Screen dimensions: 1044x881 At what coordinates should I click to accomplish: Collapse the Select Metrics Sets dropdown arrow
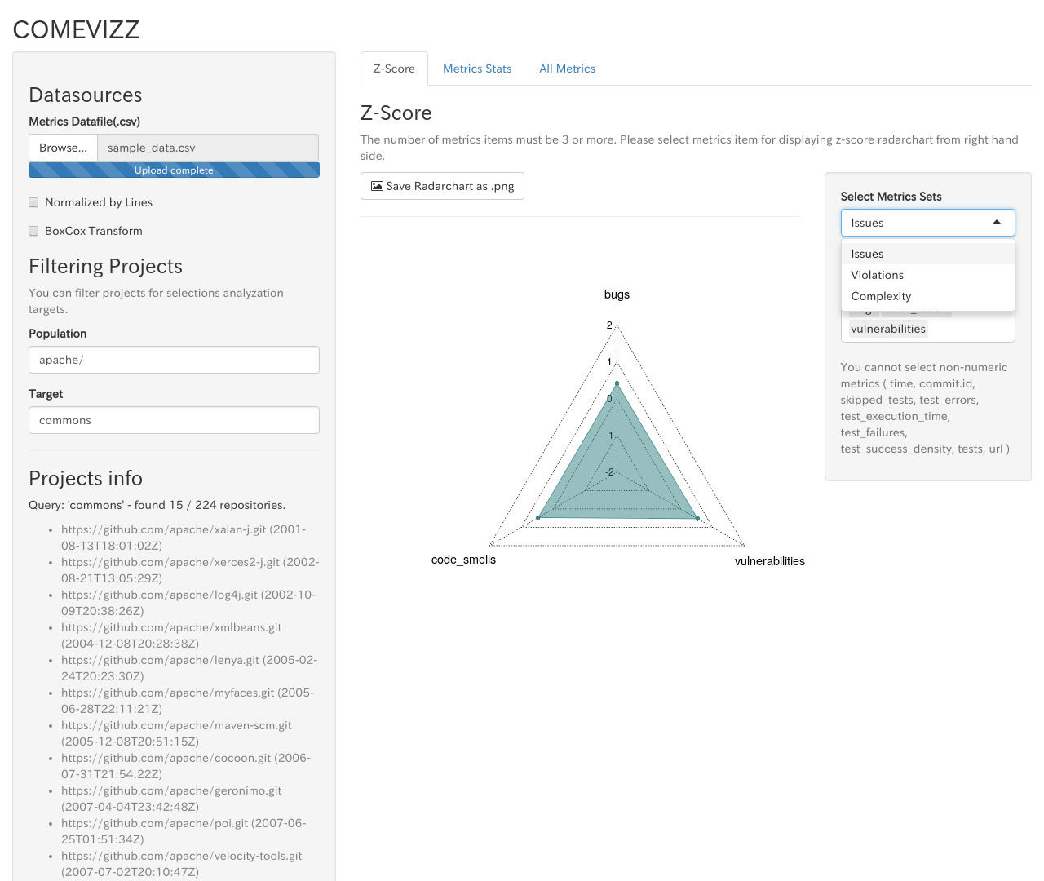tap(997, 222)
